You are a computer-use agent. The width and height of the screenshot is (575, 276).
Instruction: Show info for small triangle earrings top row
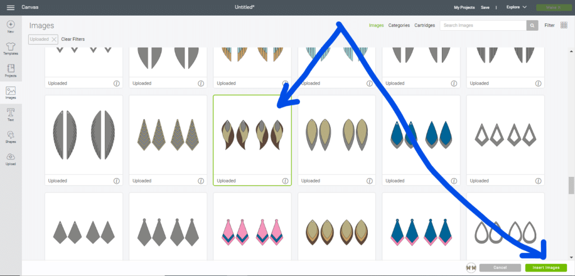117,83
